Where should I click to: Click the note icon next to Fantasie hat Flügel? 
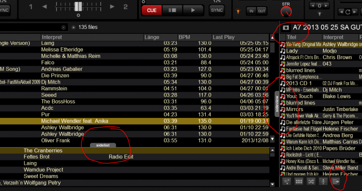283,129
